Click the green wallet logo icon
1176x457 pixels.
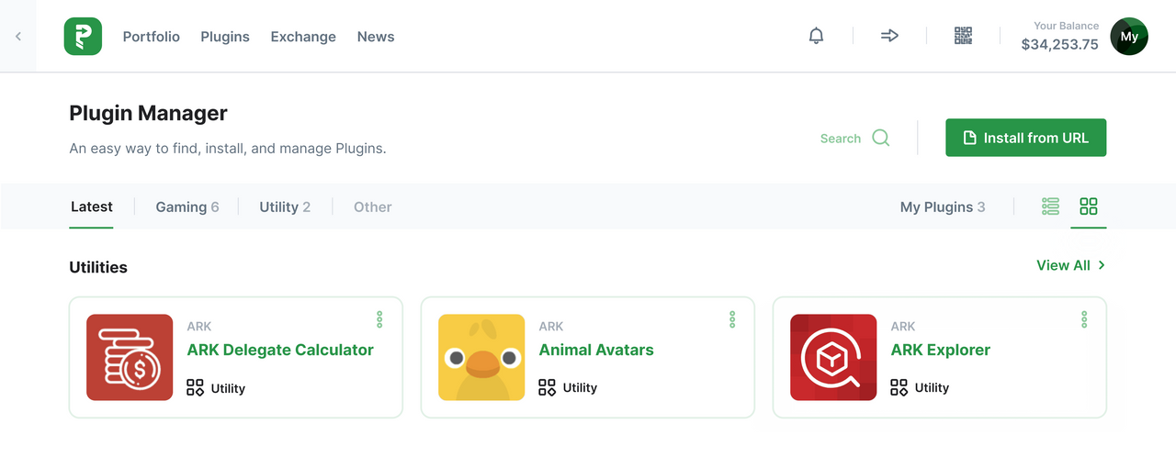point(83,36)
